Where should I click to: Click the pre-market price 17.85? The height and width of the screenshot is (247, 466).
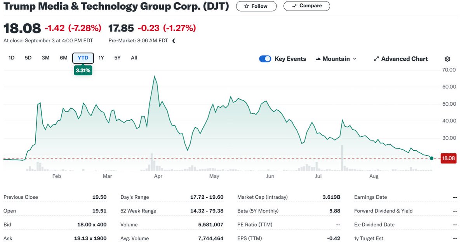tap(121, 28)
